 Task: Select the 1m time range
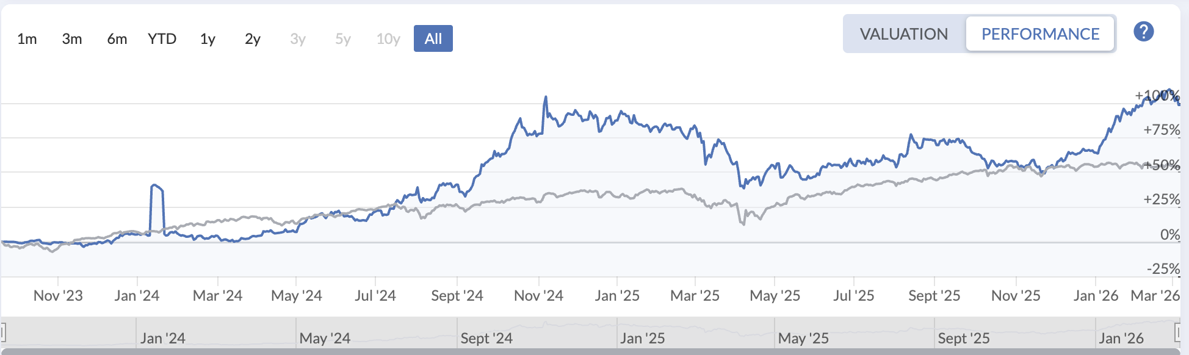[x=27, y=38]
